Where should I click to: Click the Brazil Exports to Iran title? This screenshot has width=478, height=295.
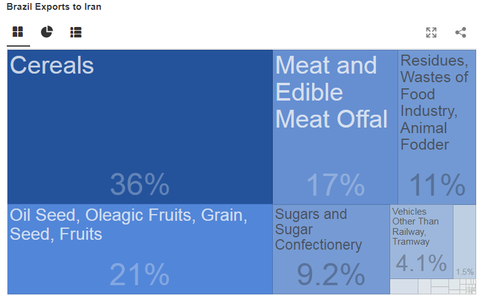click(x=54, y=7)
